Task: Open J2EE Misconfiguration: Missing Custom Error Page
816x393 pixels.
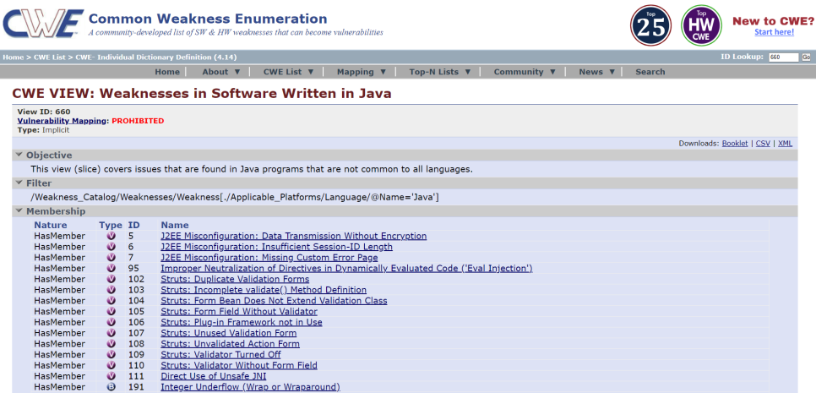Action: tap(269, 258)
